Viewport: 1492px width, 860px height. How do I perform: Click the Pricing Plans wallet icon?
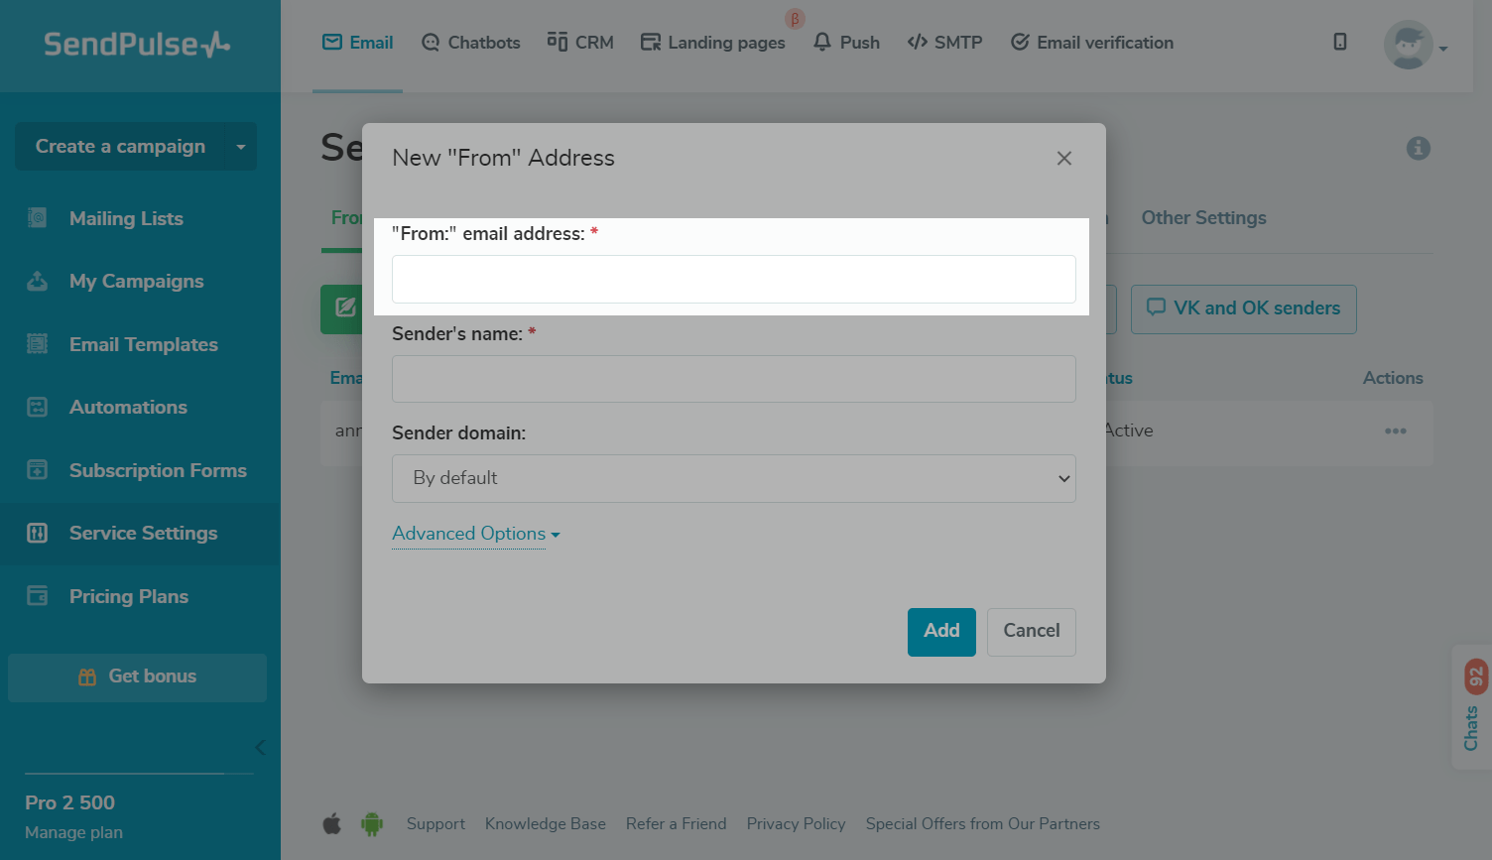37,596
